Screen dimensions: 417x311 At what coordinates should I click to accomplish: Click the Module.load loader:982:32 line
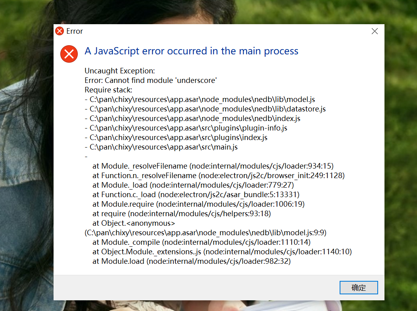tap(192, 261)
